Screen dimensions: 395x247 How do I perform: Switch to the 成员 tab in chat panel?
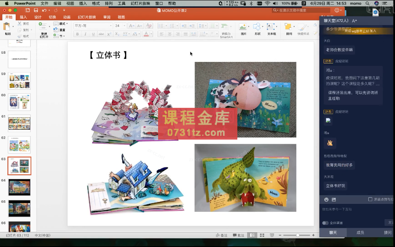(x=360, y=232)
